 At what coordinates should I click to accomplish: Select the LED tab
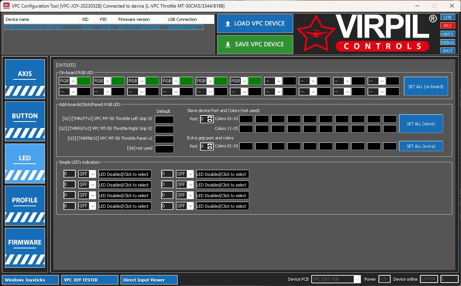click(25, 163)
